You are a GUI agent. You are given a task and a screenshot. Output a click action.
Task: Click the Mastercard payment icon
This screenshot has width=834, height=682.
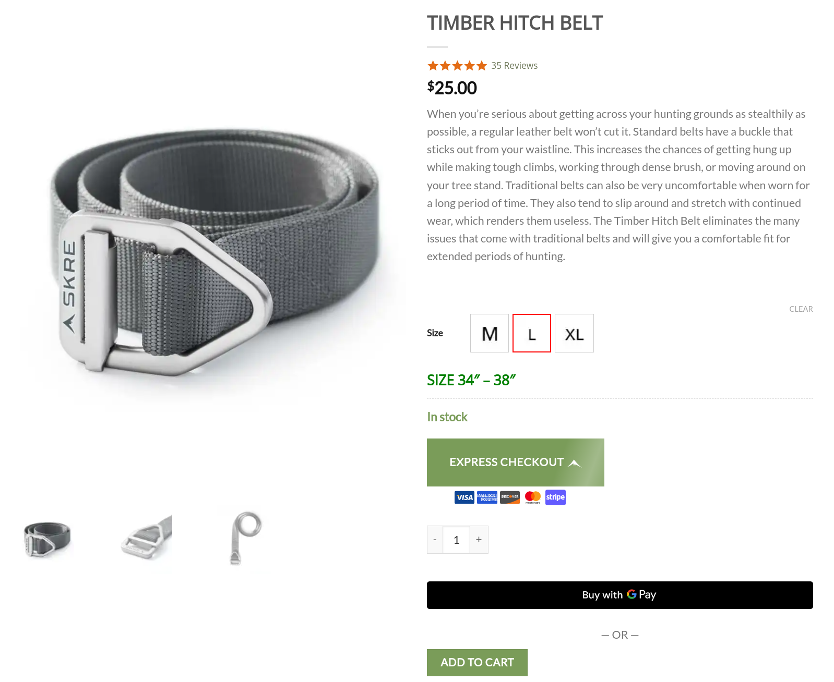pos(533,497)
